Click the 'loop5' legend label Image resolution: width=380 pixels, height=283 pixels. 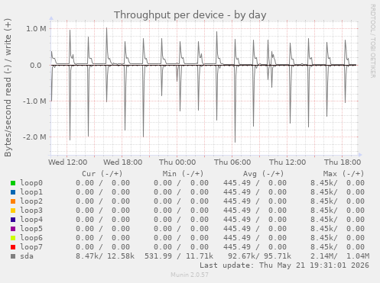pos(31,229)
